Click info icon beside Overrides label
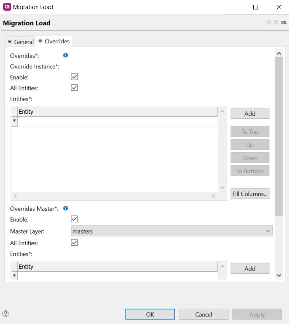The image size is (289, 324). (66, 55)
